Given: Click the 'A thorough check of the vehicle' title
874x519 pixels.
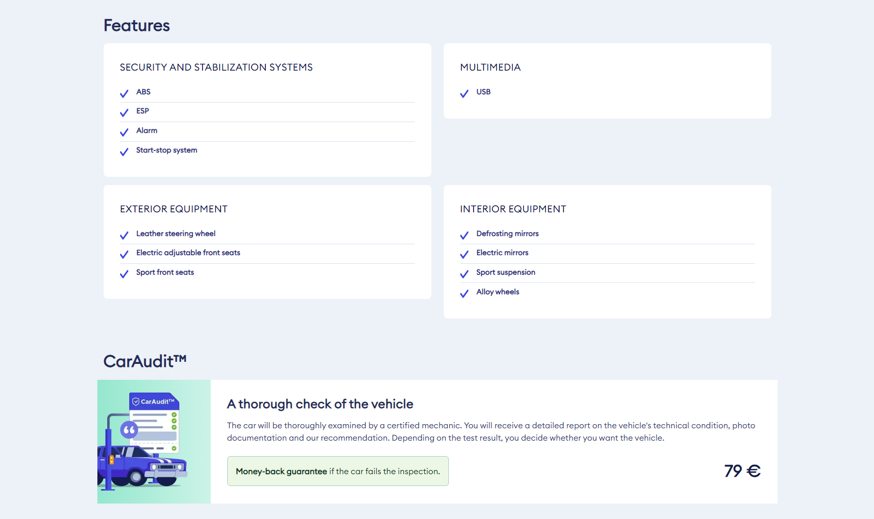Looking at the screenshot, I should (320, 404).
